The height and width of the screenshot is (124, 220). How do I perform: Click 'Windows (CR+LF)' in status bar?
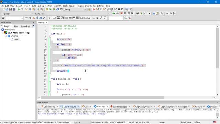[x=99, y=122]
